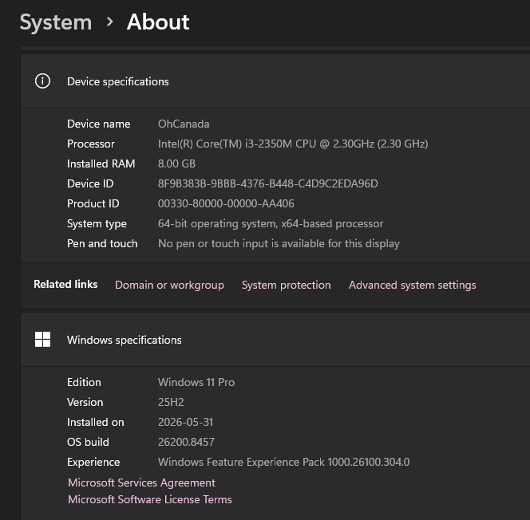The height and width of the screenshot is (520, 530).
Task: Click the Installed on label
Action: point(95,422)
